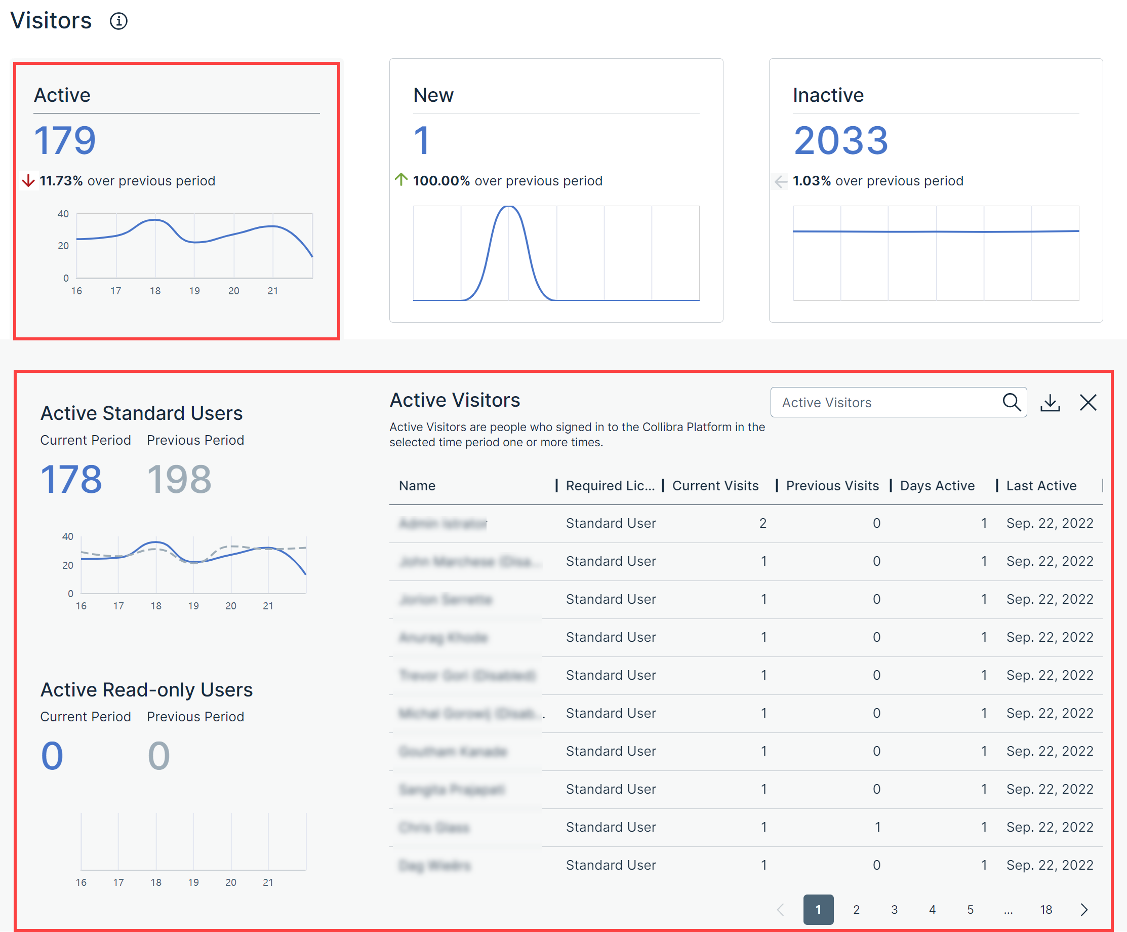The width and height of the screenshot is (1127, 932).
Task: Click the Visitors info icon
Action: (x=118, y=21)
